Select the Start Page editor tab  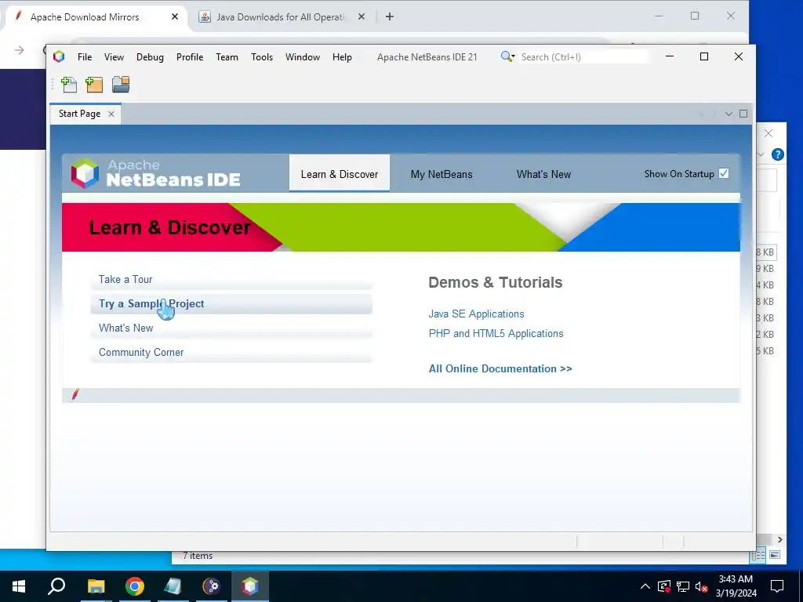coord(79,114)
